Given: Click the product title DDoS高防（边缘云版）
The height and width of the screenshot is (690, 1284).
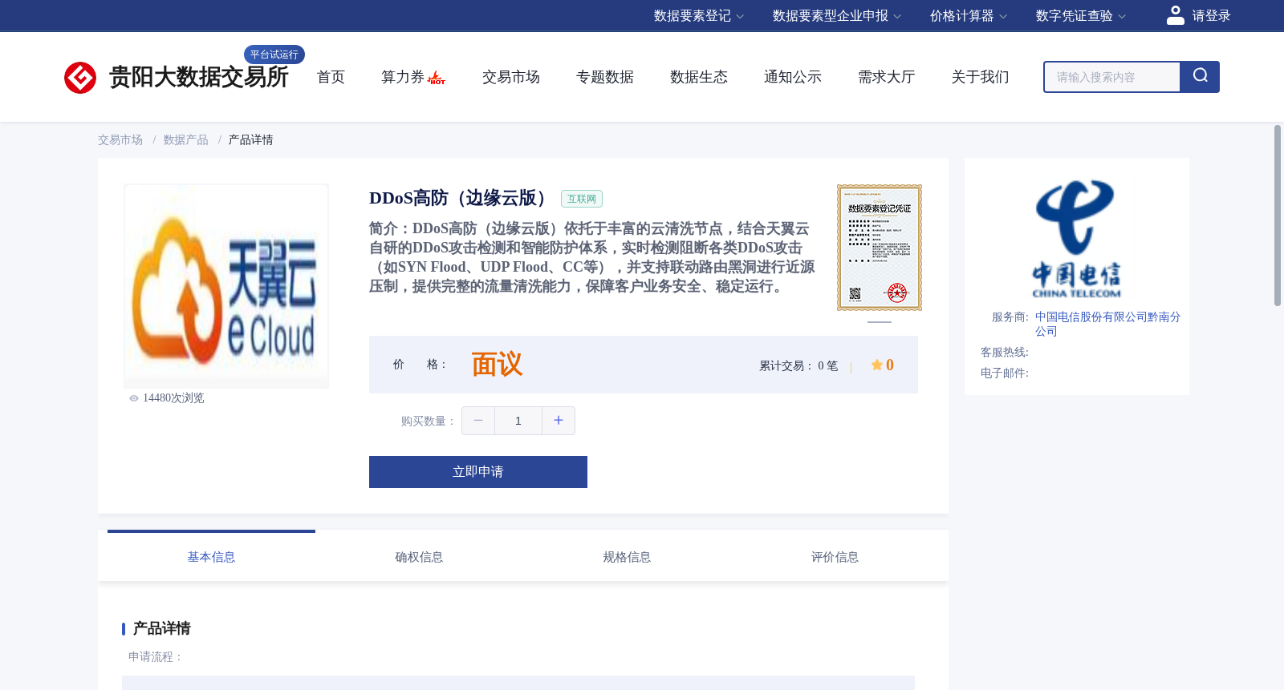Looking at the screenshot, I should pyautogui.click(x=460, y=198).
